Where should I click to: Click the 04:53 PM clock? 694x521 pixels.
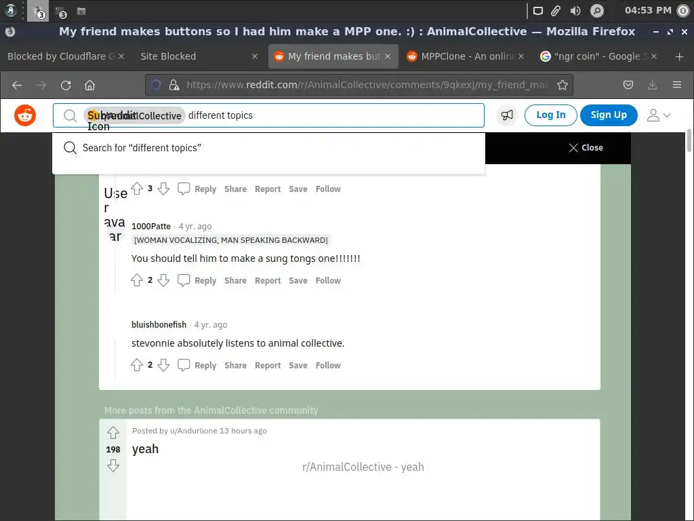pos(648,10)
